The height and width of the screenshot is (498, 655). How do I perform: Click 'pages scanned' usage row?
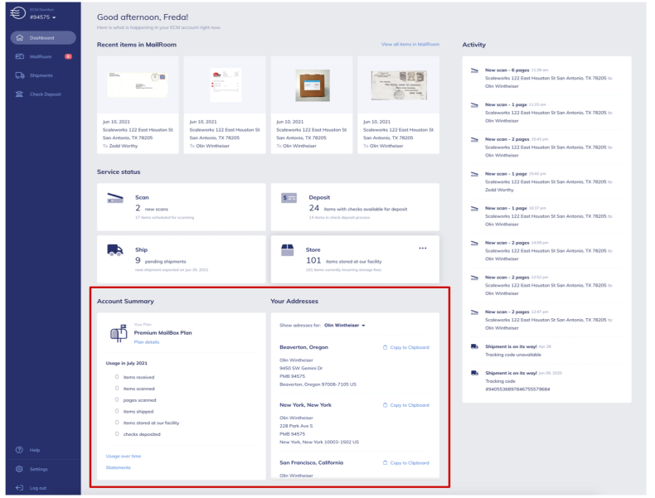135,400
